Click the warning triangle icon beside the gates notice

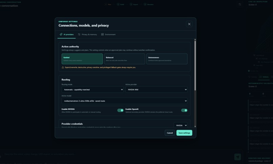pyautogui.click(x=63, y=67)
